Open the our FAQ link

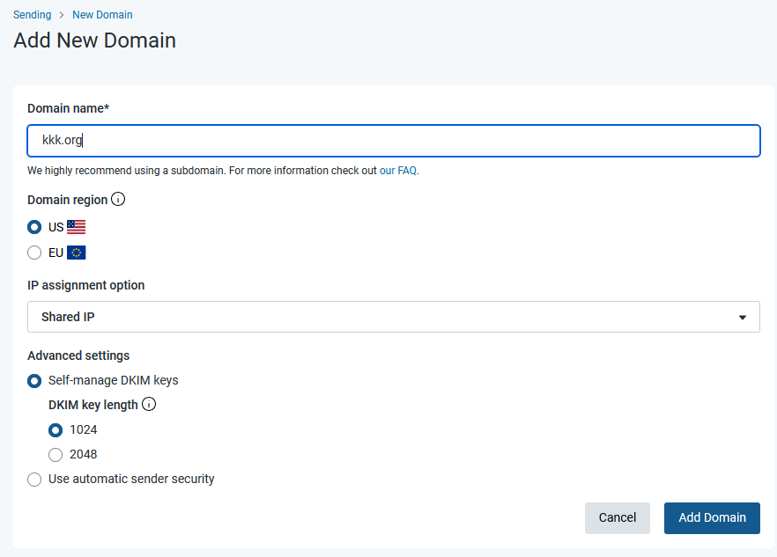[x=398, y=171]
